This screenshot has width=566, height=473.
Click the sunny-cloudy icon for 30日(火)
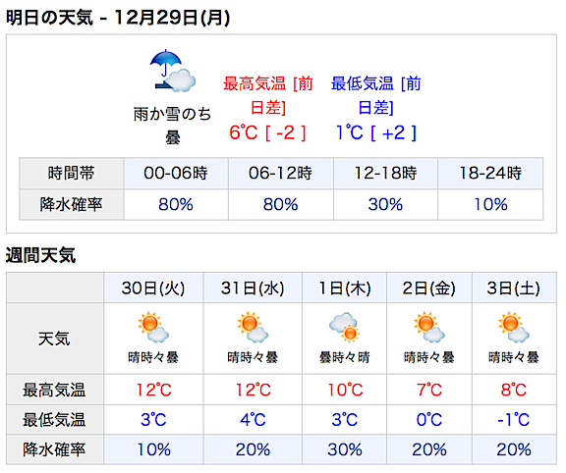coord(153,327)
